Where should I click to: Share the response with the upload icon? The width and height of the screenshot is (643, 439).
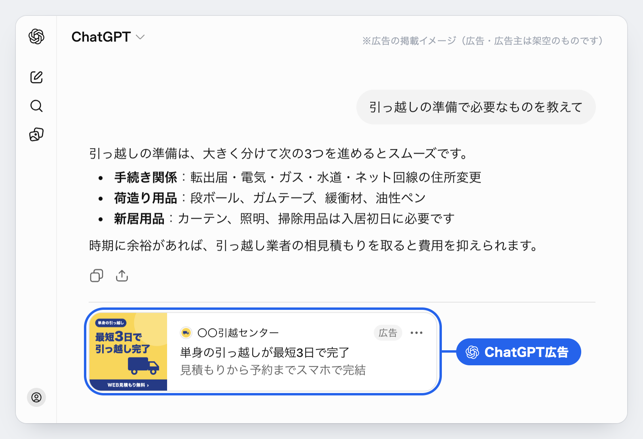pos(122,275)
